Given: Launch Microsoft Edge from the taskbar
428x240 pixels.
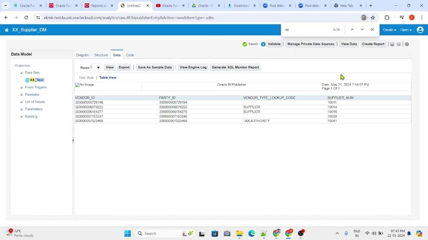Looking at the screenshot, I should click(x=251, y=233).
